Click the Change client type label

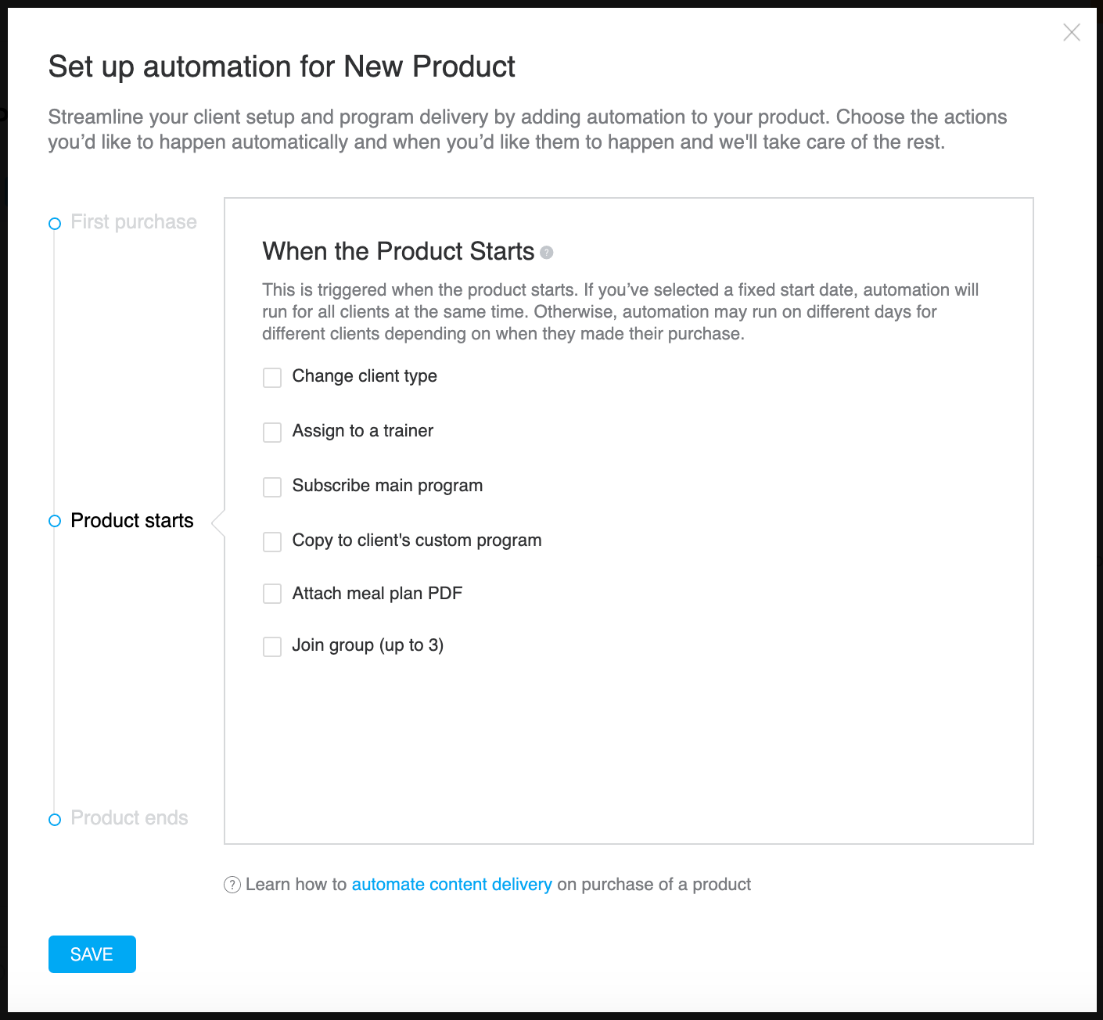tap(365, 376)
